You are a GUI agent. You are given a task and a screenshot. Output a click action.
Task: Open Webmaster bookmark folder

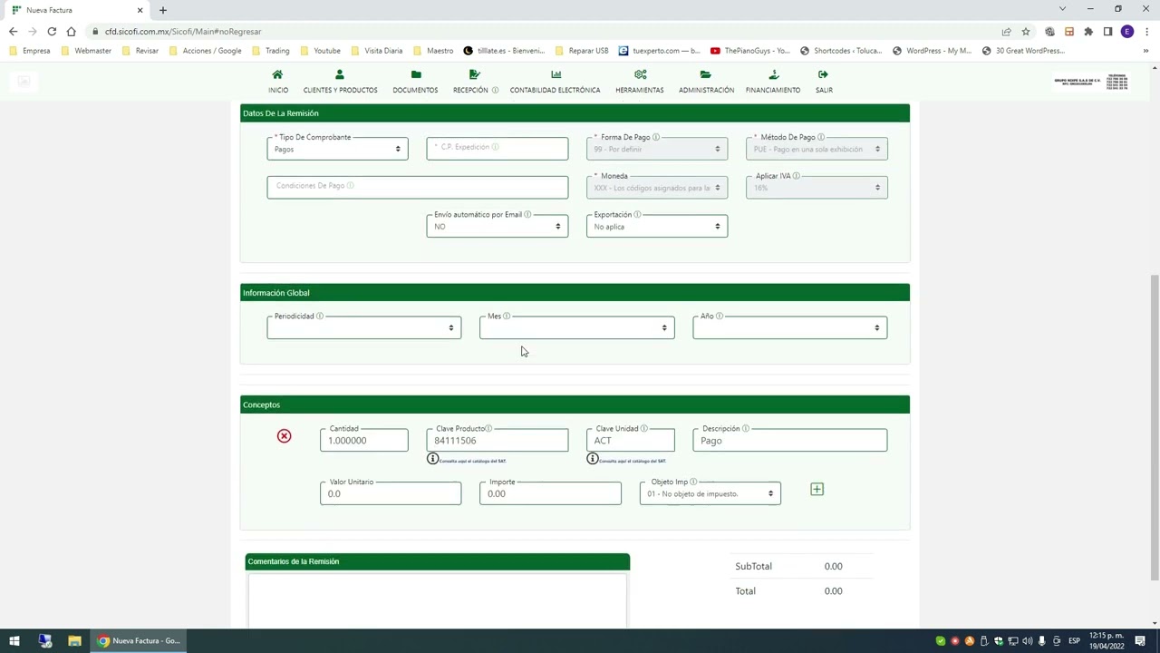pos(86,51)
